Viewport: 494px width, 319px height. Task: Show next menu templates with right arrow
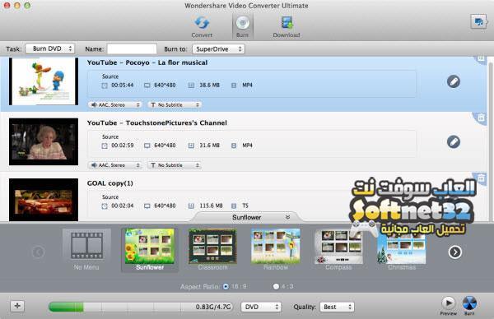click(x=455, y=252)
